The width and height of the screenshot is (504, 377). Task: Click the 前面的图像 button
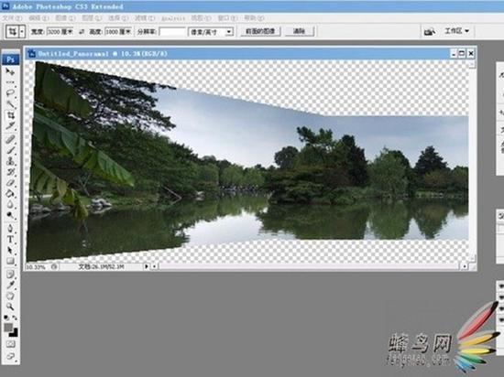(260, 31)
